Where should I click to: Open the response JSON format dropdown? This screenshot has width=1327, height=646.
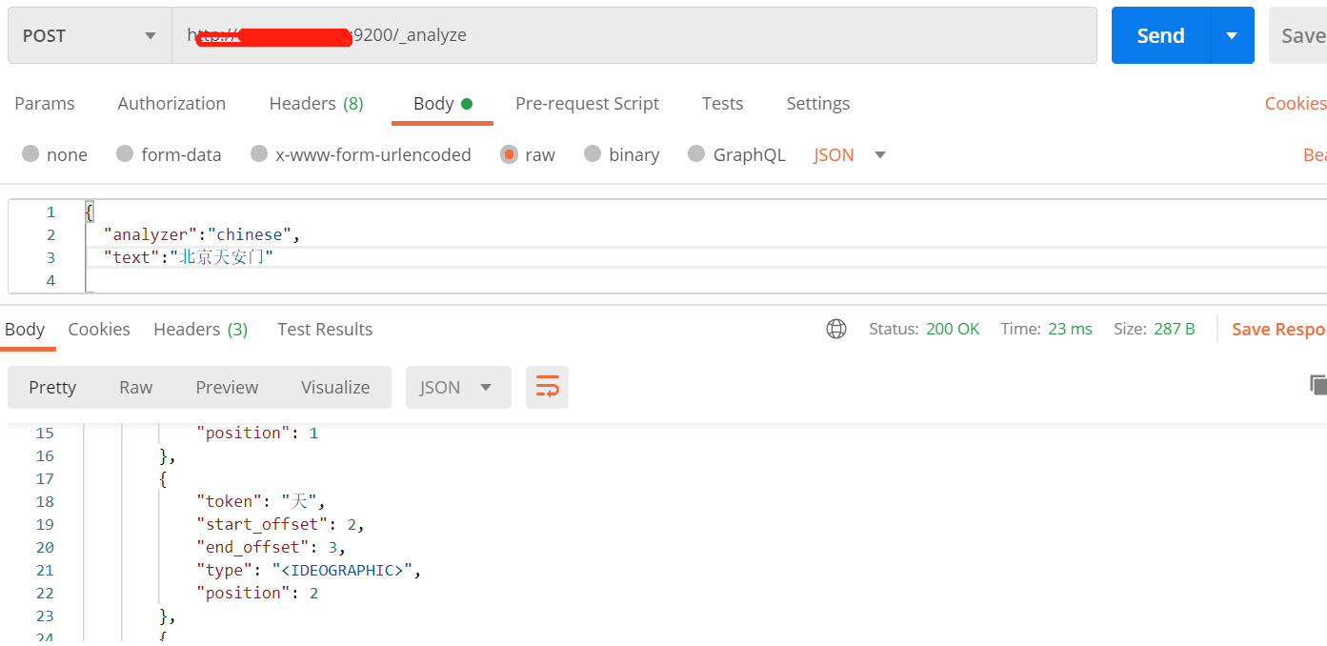pyautogui.click(x=458, y=387)
